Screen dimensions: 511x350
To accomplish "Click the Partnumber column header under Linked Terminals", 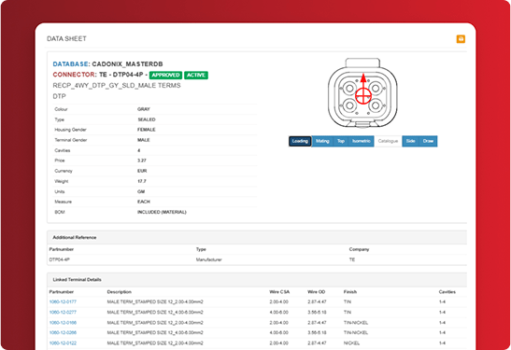I will [62, 292].
